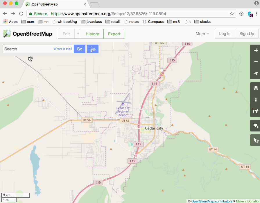260x203 pixels.
Task: Go back to the previous page
Action: (5, 14)
